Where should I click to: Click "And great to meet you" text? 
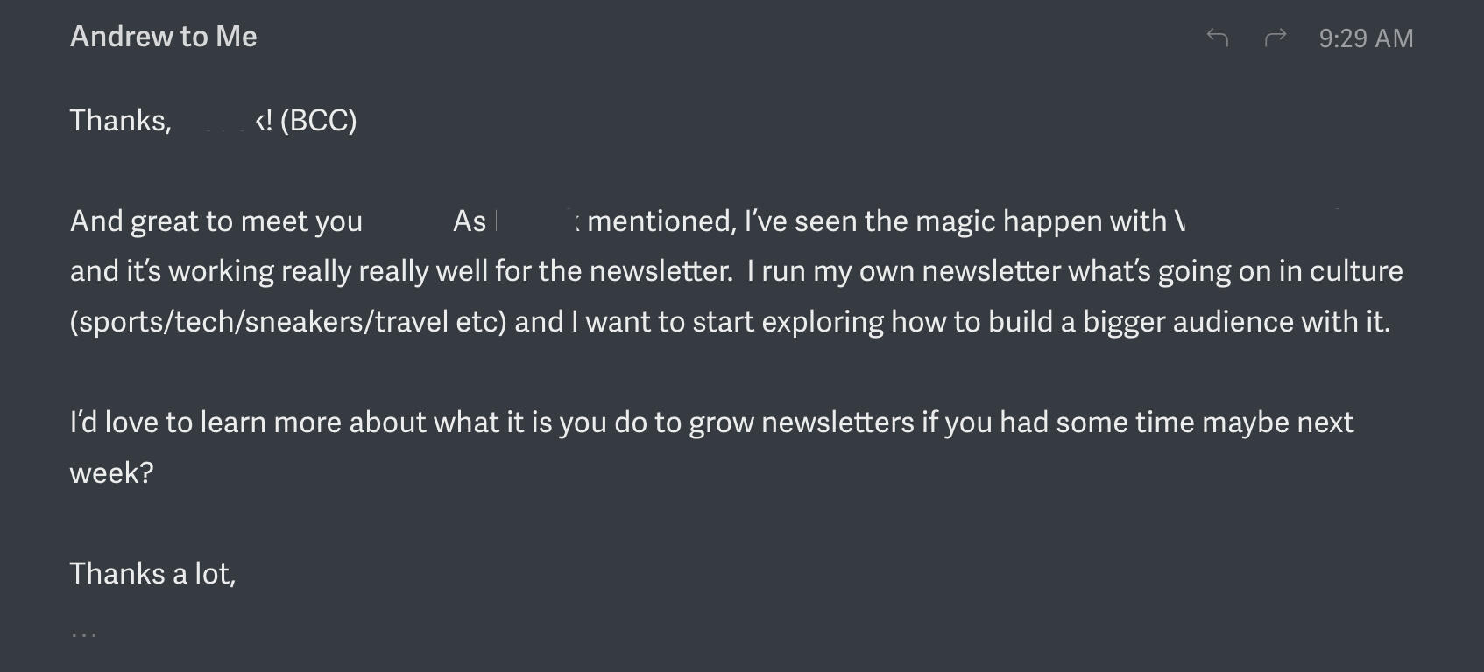click(216, 221)
